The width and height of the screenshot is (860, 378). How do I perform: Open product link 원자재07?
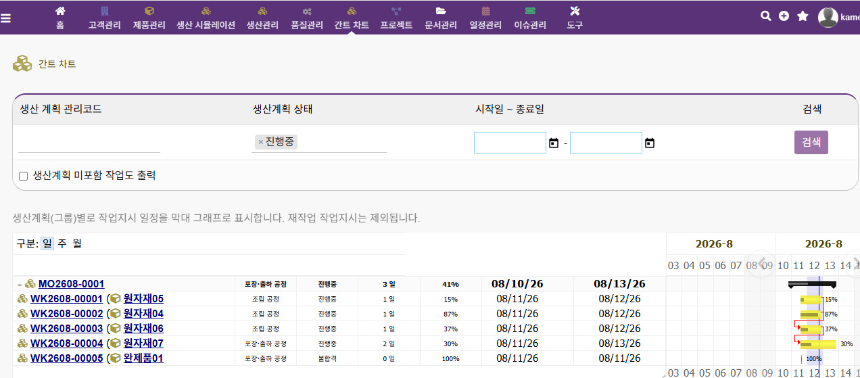tap(143, 344)
